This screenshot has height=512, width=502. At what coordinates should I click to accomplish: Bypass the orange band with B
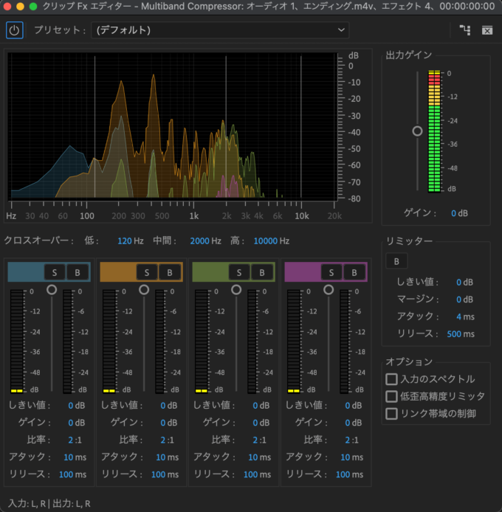click(170, 272)
